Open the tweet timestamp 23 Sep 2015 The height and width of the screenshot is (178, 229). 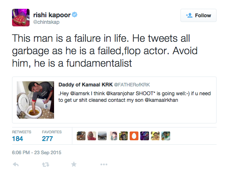click(37, 152)
